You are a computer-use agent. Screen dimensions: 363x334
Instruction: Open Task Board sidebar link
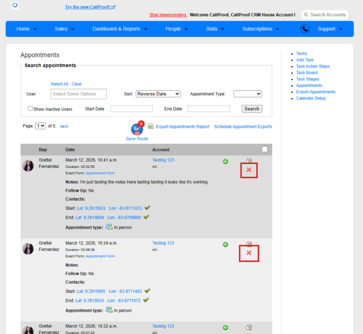pyautogui.click(x=307, y=72)
